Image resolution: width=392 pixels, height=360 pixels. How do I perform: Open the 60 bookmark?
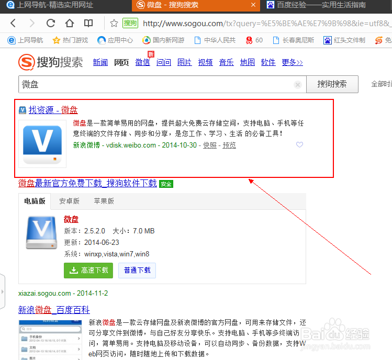pos(254,40)
